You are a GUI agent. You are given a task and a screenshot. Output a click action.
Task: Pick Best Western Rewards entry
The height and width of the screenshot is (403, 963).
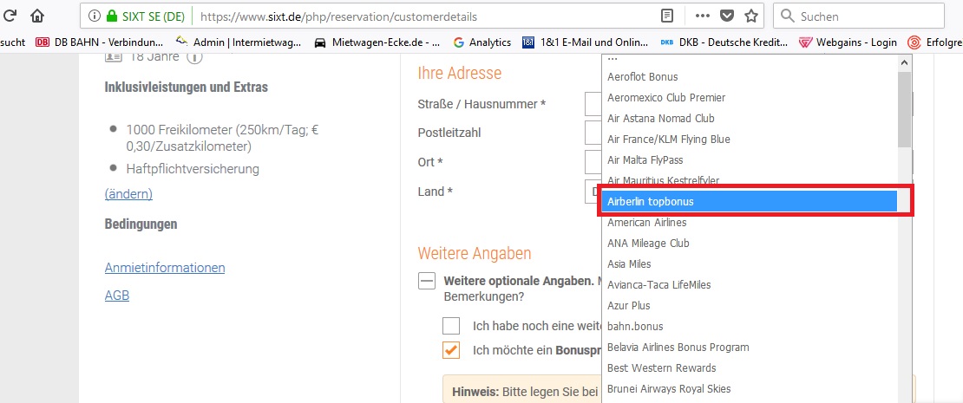[x=749, y=368]
